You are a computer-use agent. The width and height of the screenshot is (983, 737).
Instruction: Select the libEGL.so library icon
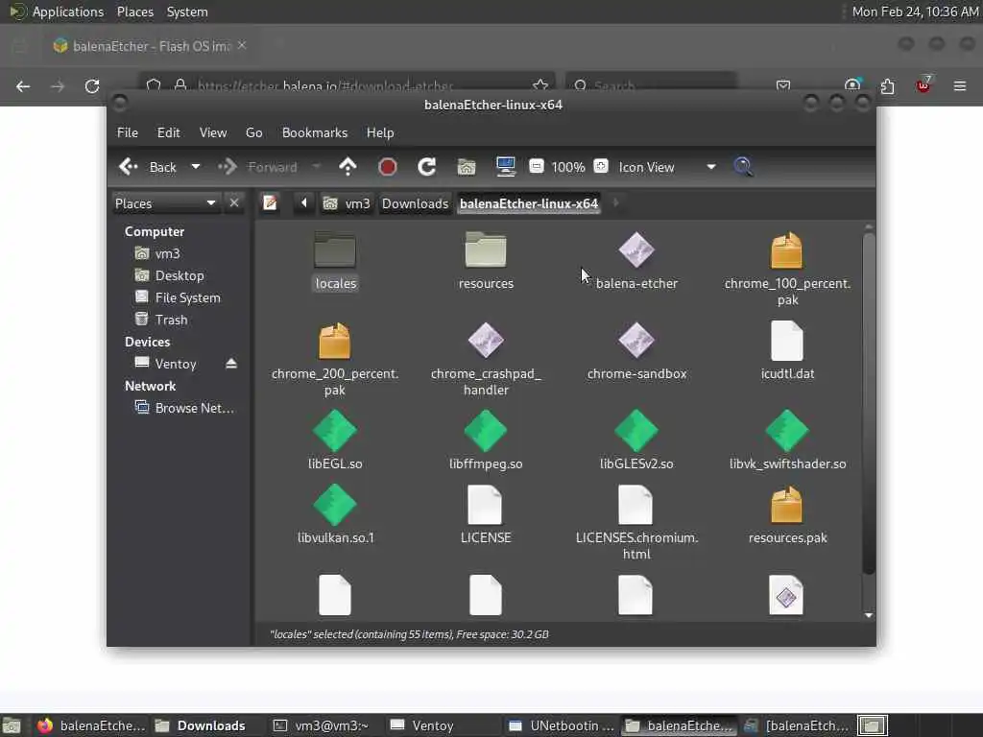point(335,431)
